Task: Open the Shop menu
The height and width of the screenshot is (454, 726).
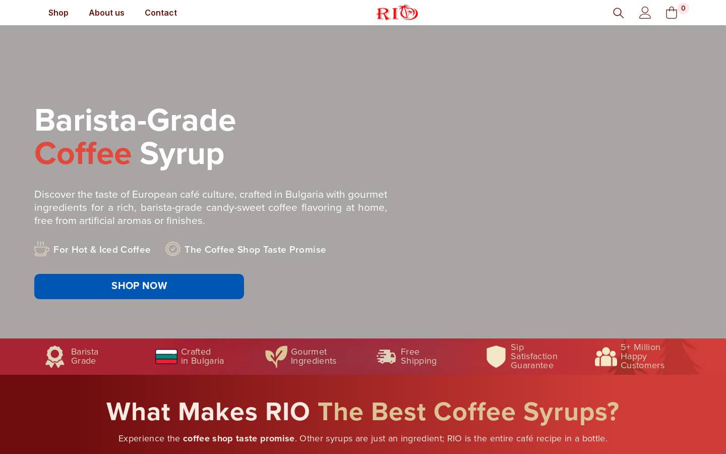Action: click(x=58, y=13)
